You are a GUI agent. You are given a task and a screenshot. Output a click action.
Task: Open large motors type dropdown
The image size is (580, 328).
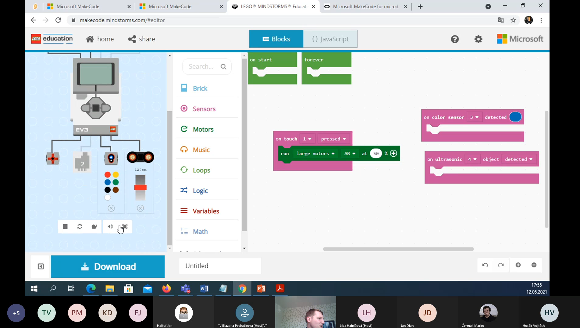pyautogui.click(x=315, y=153)
